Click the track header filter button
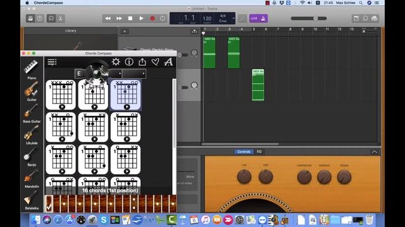The width and height of the screenshot is (405, 227). [x=194, y=32]
